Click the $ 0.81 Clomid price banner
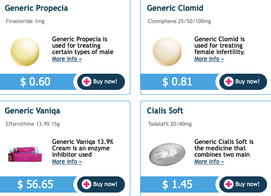 [179, 82]
